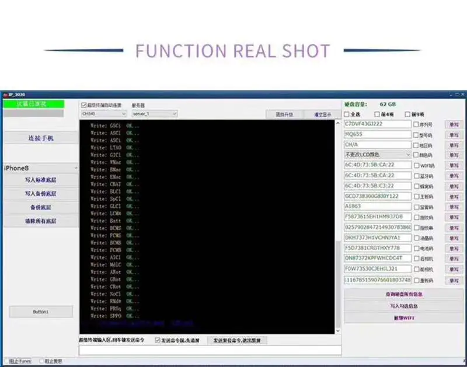This screenshot has height=367, width=467.
Task: Click 单写 button in the C7DVF43GJ222 row
Action: pyautogui.click(x=454, y=125)
